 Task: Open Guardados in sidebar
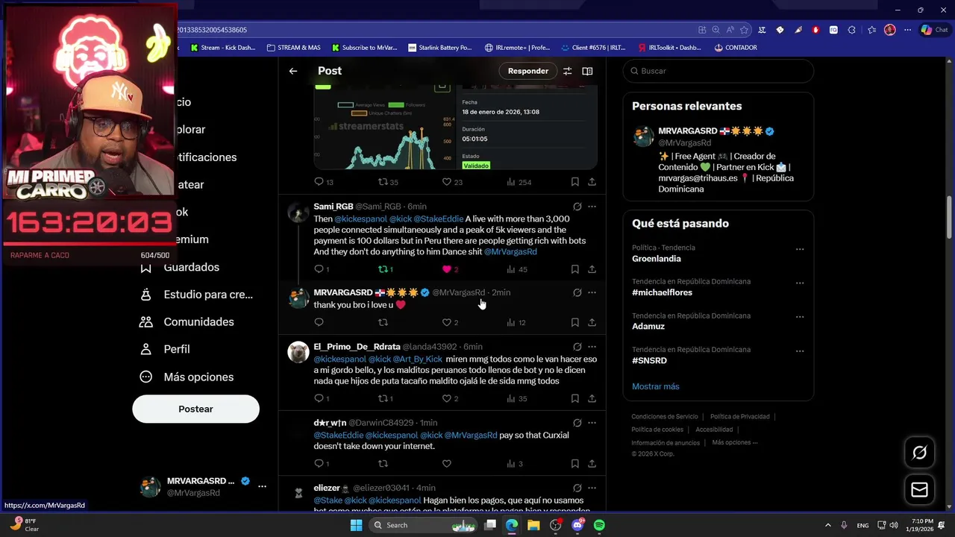point(191,267)
